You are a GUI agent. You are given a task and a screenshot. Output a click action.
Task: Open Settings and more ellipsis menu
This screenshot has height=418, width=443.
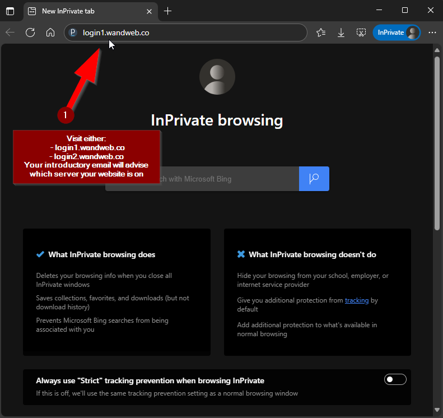click(432, 32)
